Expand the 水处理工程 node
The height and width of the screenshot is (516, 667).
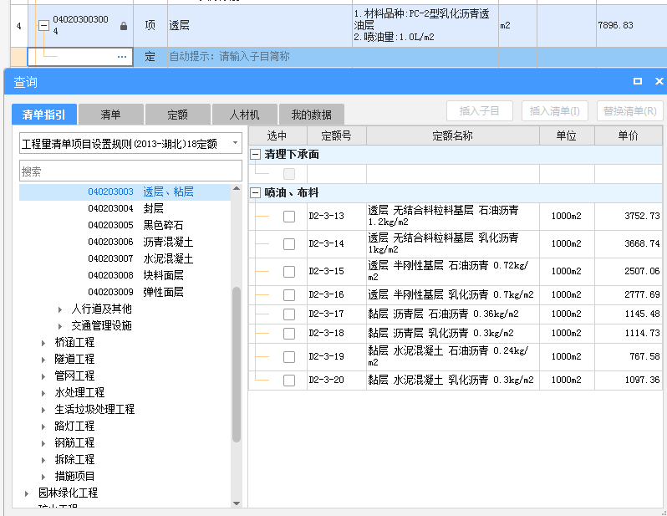tap(43, 393)
